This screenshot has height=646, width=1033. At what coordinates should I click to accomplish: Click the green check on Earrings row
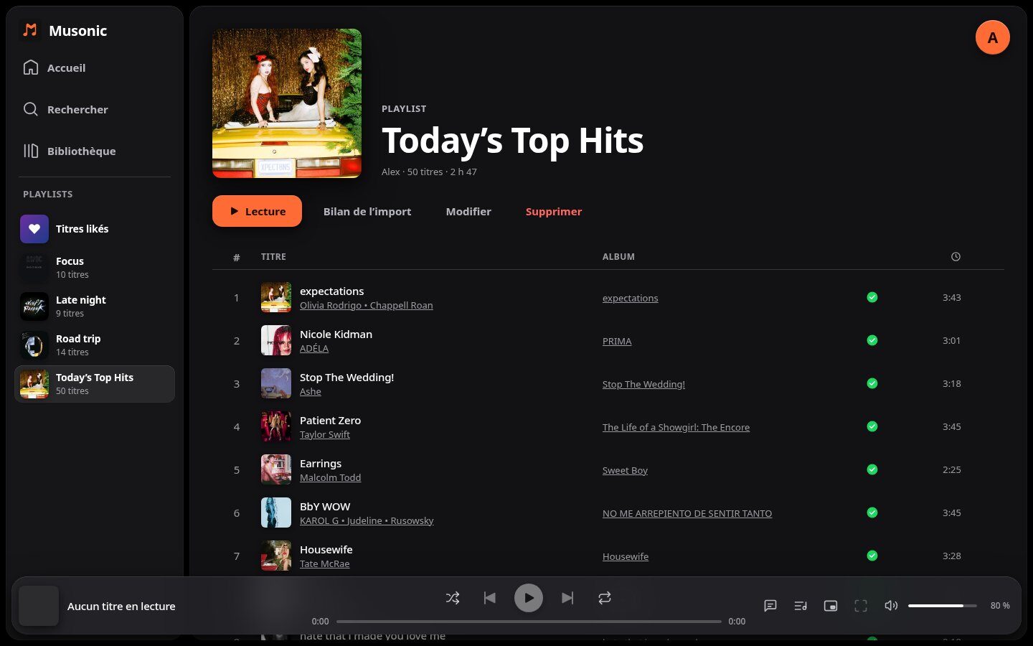click(872, 469)
